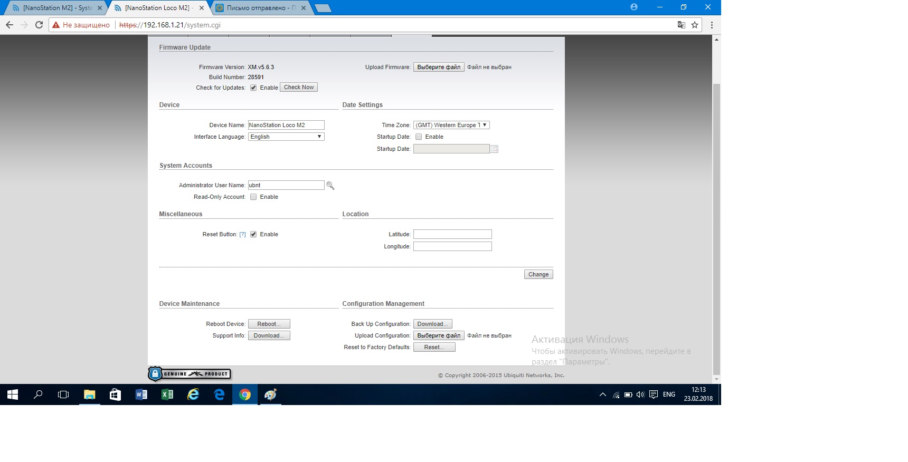Open Microsoft Edge from the taskbar
The image size is (908, 462).
tap(219, 394)
